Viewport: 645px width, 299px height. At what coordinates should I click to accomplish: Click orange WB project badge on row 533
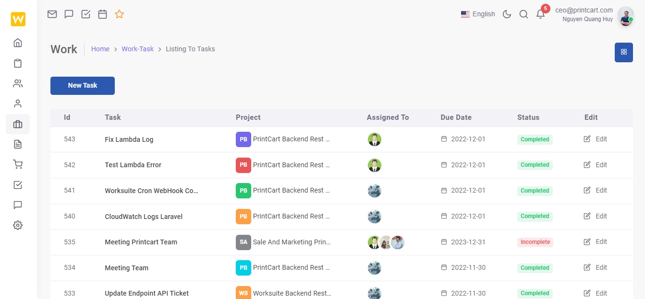click(x=243, y=293)
